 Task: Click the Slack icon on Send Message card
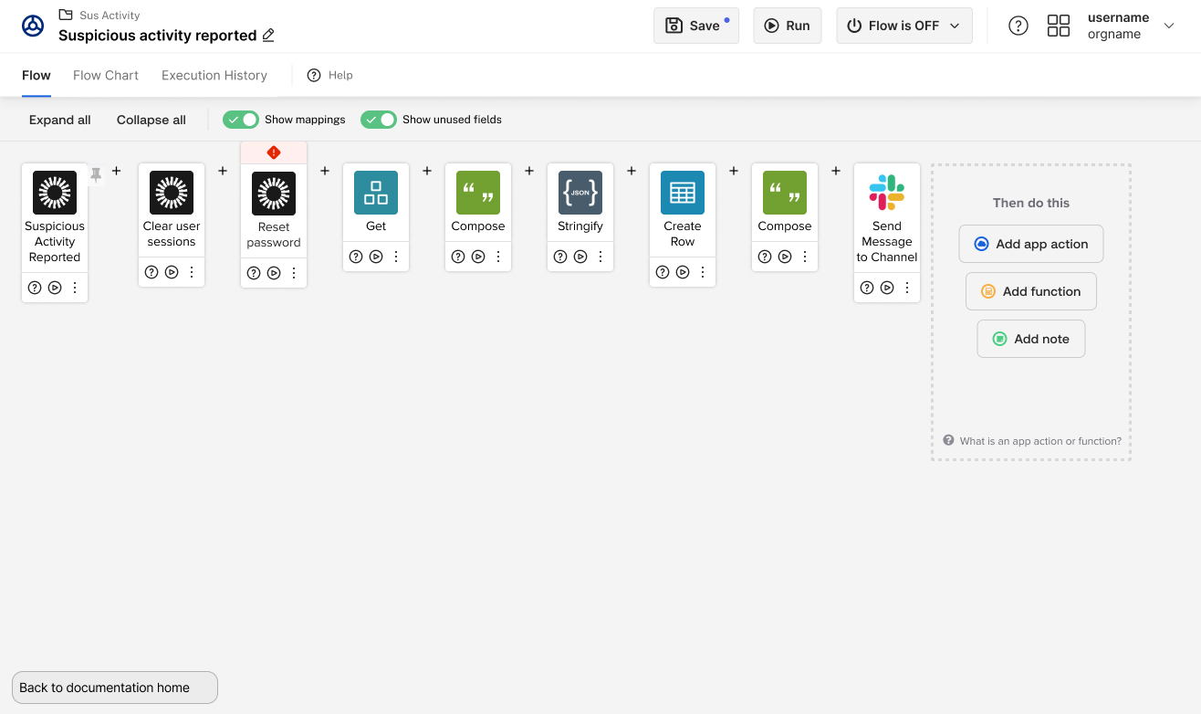(x=887, y=193)
